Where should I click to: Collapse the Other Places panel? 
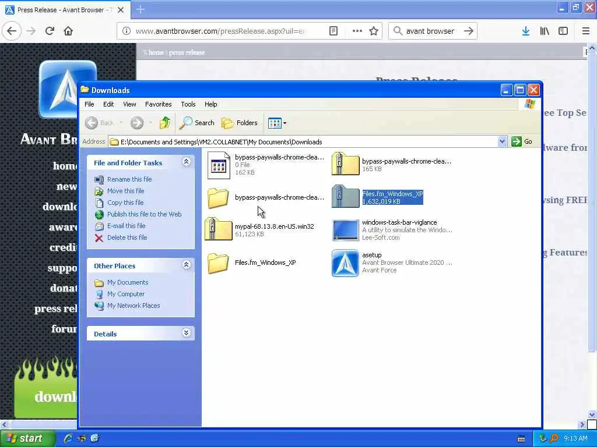[x=186, y=265]
